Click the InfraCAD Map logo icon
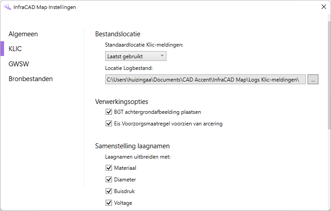The width and height of the screenshot is (331, 211). [7, 7]
